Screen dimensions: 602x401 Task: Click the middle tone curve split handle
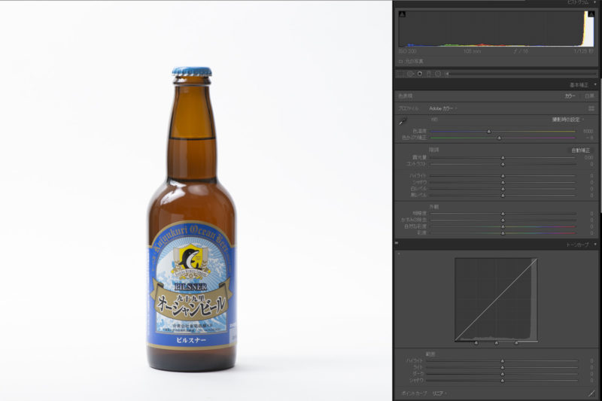[x=497, y=342]
